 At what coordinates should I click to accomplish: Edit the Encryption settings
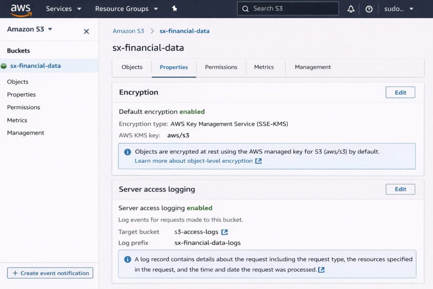click(400, 92)
